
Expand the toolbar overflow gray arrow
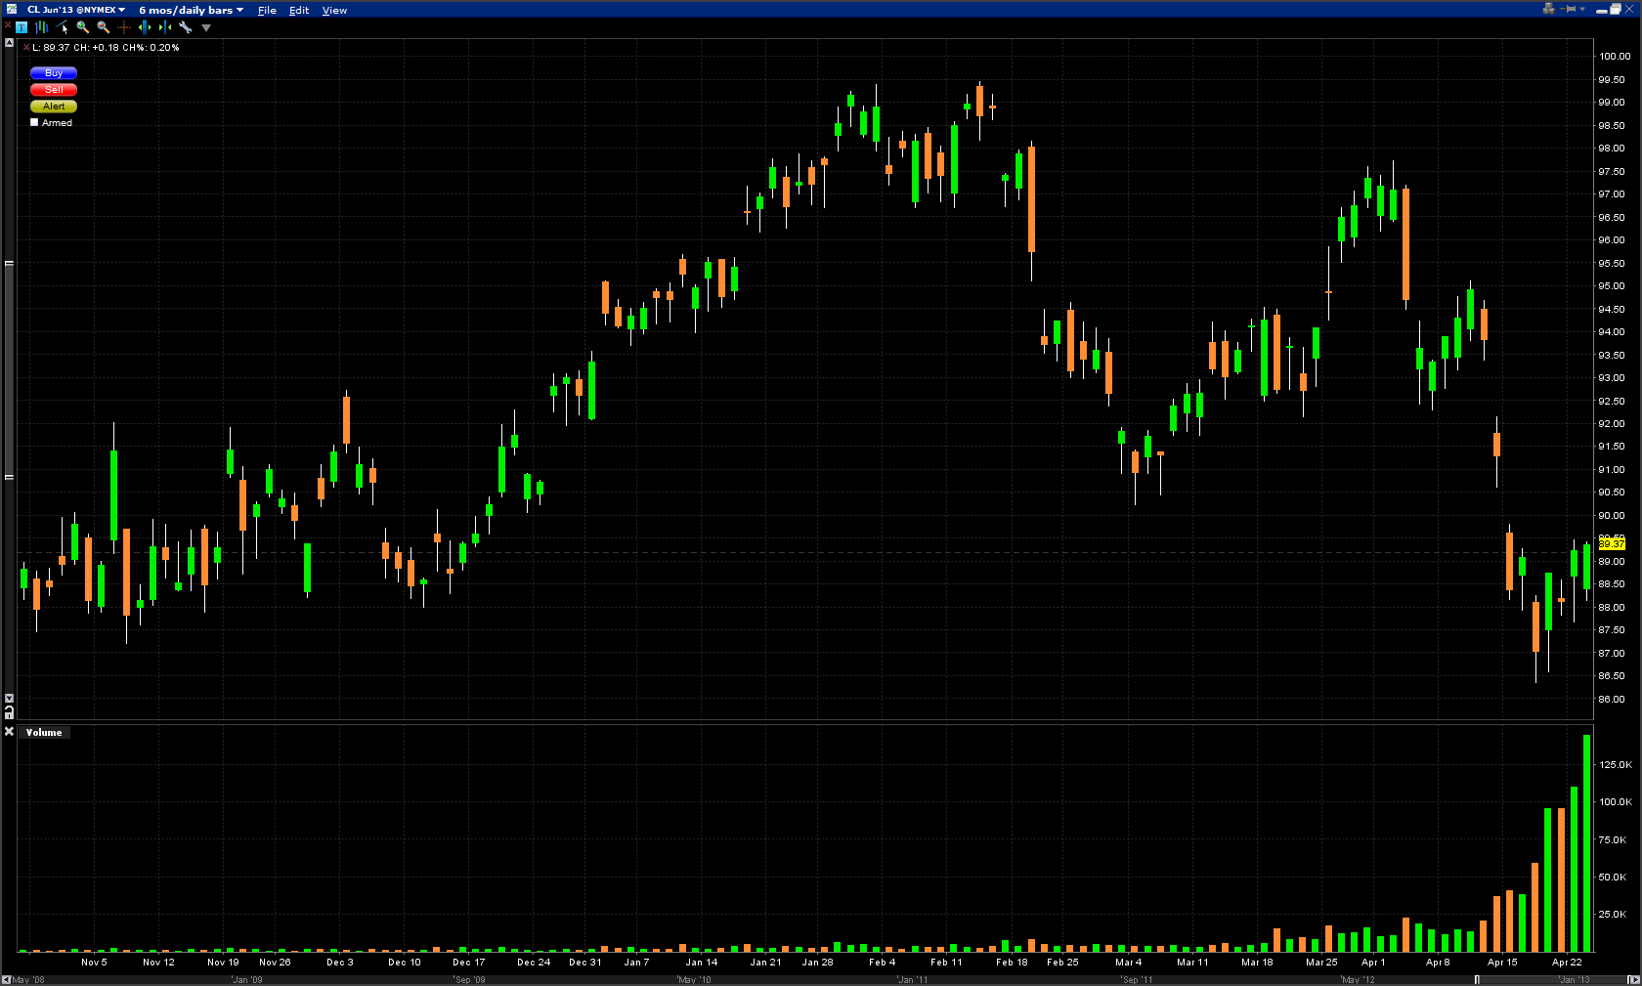206,27
